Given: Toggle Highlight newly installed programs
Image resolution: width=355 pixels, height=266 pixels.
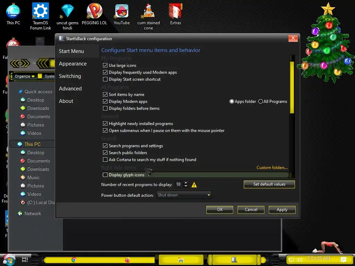Looking at the screenshot, I should coord(105,124).
